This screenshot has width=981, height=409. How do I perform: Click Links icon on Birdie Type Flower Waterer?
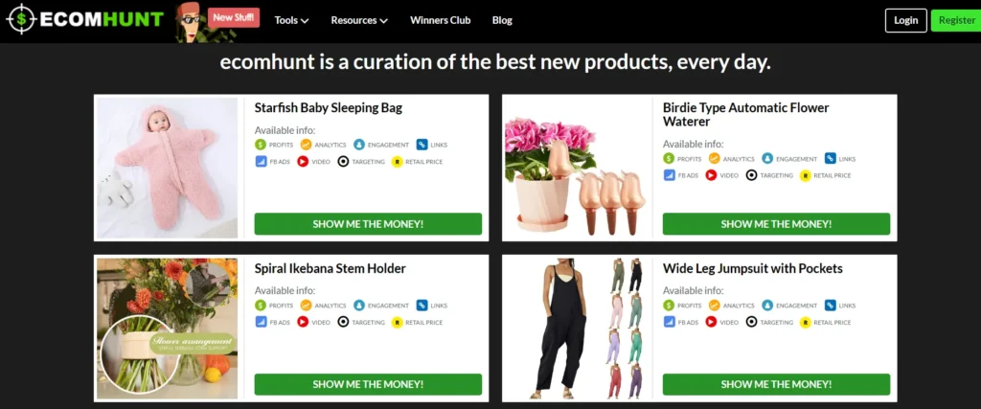click(831, 159)
